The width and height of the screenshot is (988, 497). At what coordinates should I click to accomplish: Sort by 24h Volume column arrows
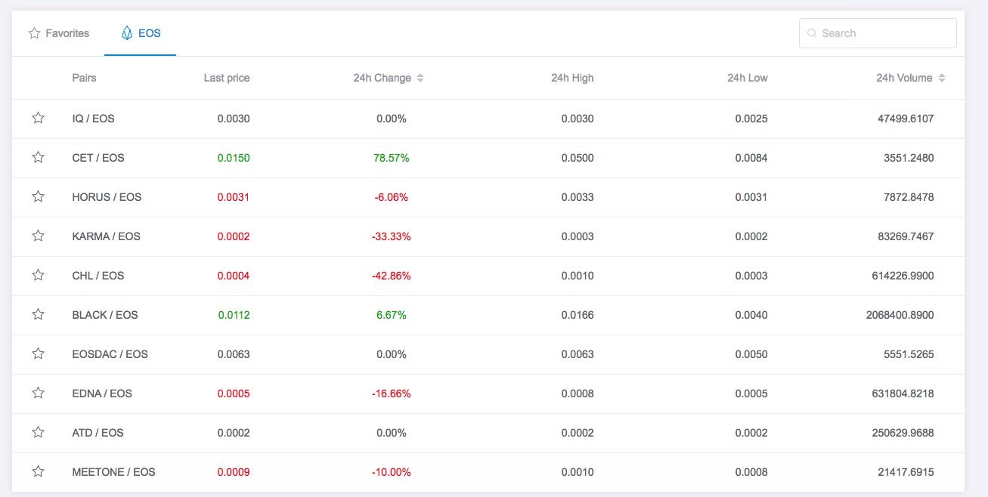click(x=941, y=78)
